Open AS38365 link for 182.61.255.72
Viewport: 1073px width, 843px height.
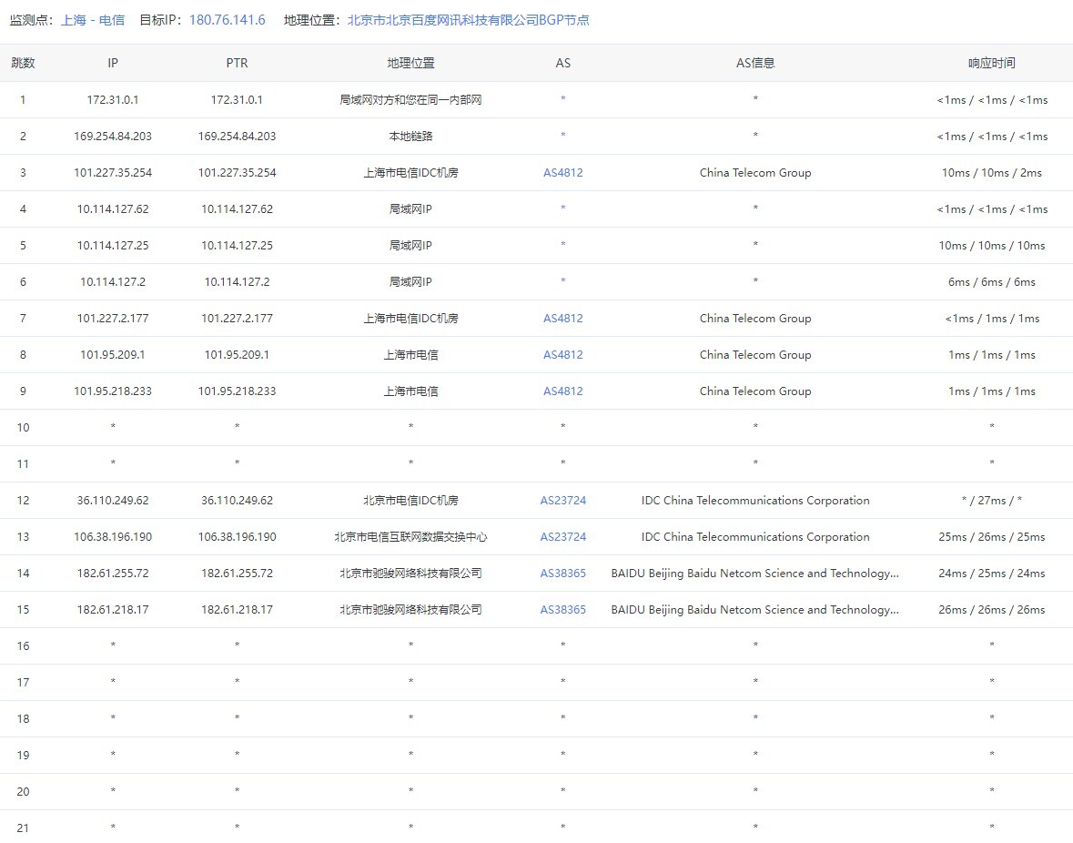coord(563,573)
